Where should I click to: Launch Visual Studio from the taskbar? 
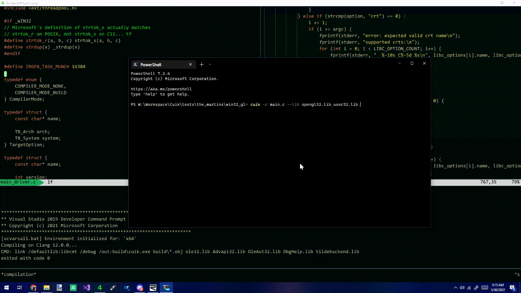pos(86,288)
